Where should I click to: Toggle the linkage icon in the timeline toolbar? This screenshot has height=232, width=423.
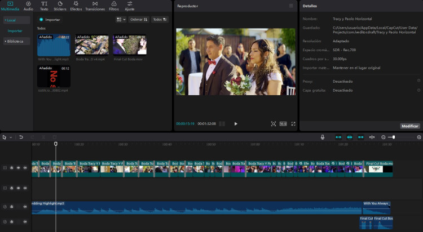click(361, 137)
